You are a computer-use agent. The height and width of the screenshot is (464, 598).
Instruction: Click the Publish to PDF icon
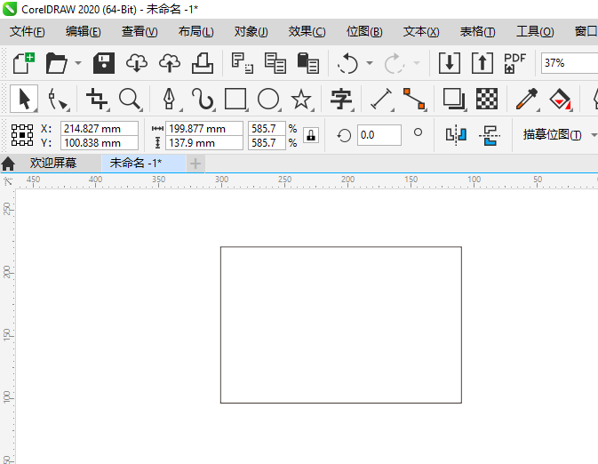[x=514, y=63]
